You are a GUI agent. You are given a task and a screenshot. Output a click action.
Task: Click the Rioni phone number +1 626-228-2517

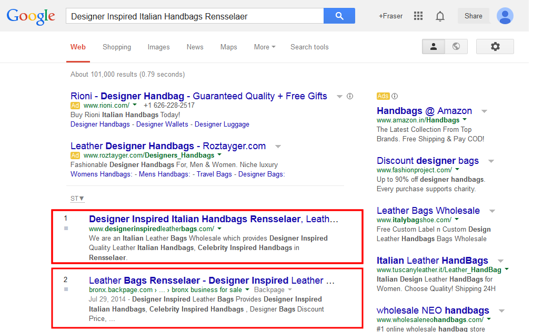(169, 105)
